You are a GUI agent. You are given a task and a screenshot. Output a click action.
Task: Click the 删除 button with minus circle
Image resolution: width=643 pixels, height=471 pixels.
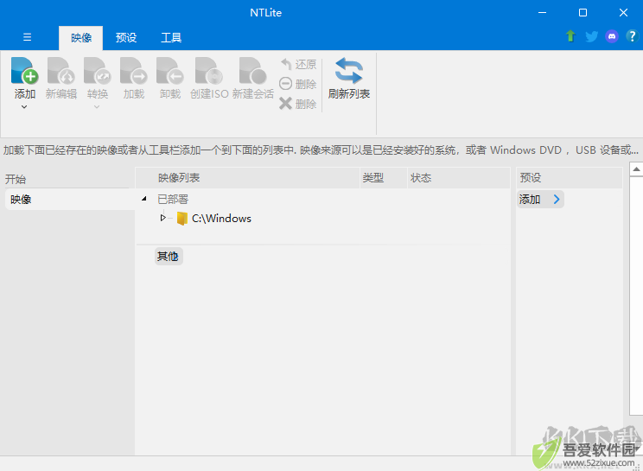297,84
